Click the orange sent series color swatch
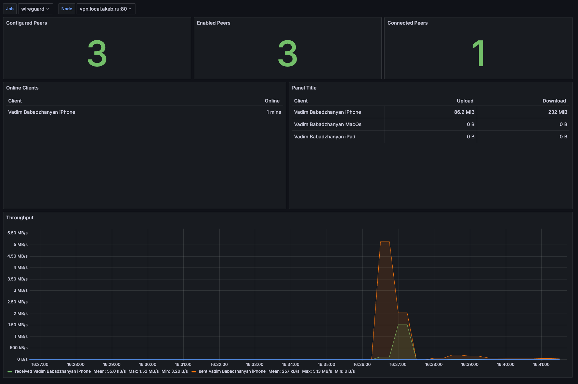The image size is (578, 384). pos(194,372)
